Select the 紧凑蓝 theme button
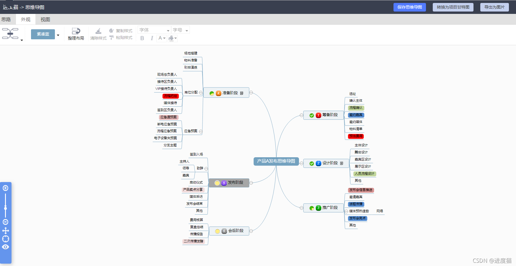 click(43, 34)
